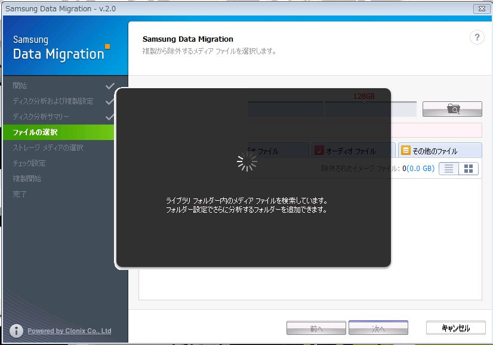Image resolution: width=493 pixels, height=345 pixels.
Task: Click the Samsung Data Migration logo
Action: click(60, 48)
